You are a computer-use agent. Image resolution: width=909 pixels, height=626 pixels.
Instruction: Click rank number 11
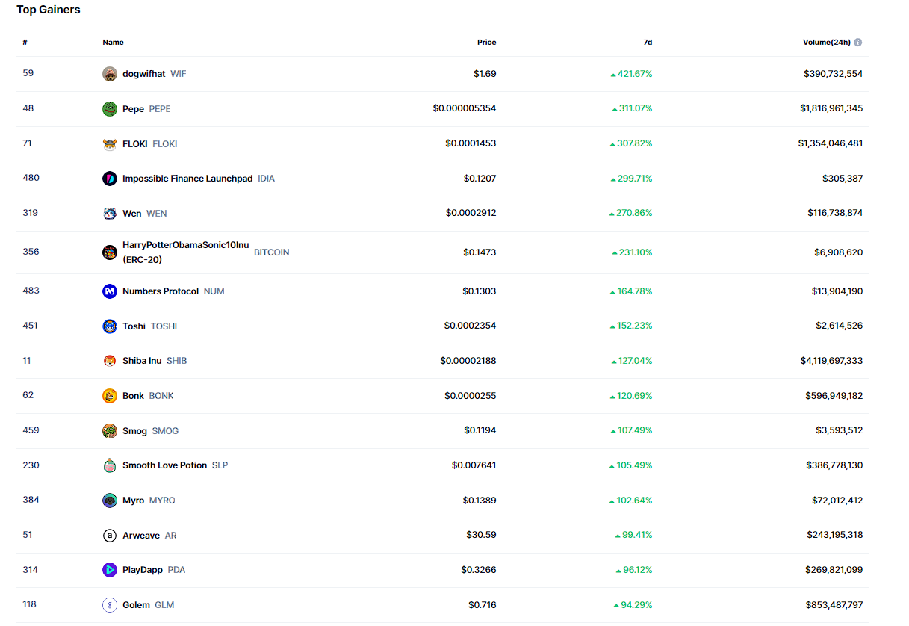(x=27, y=360)
